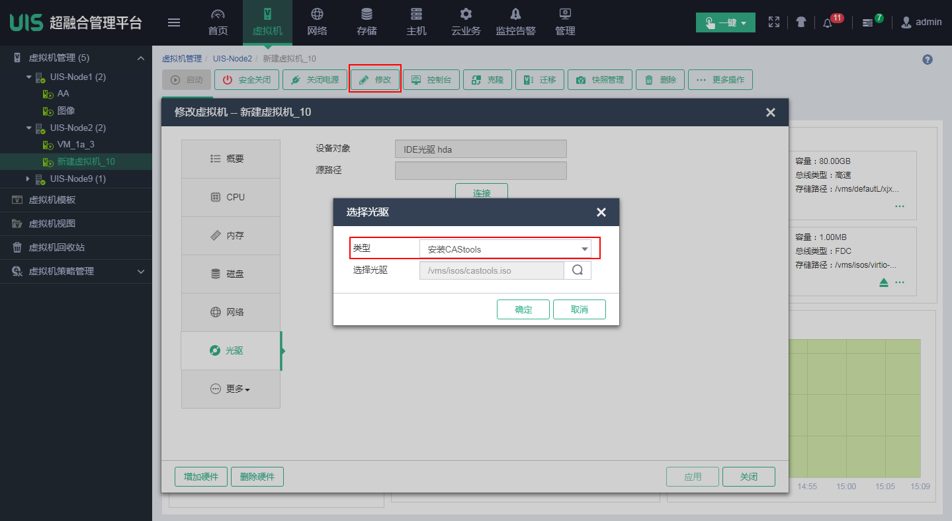Eject the virtio floppy disk
Image resolution: width=952 pixels, height=521 pixels.
coord(883,282)
